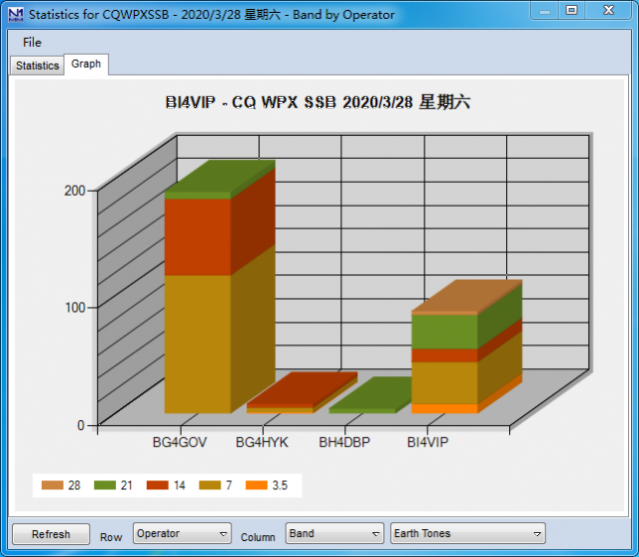Viewport: 639px width, 557px height.
Task: Click the 7 band legend swatch
Action: point(210,485)
